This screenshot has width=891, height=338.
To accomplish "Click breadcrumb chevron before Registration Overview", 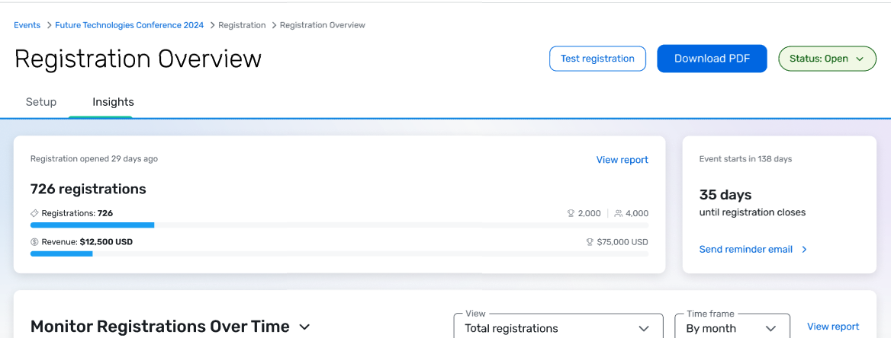I will click(274, 25).
